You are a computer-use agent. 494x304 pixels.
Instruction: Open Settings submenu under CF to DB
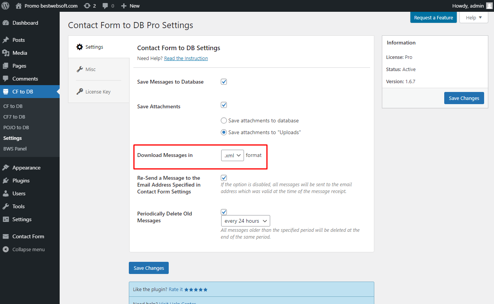point(13,138)
